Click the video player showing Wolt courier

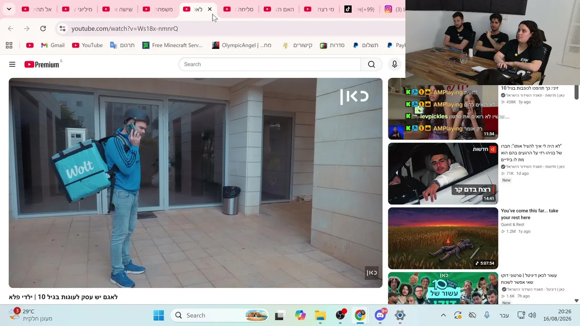pyautogui.click(x=195, y=183)
